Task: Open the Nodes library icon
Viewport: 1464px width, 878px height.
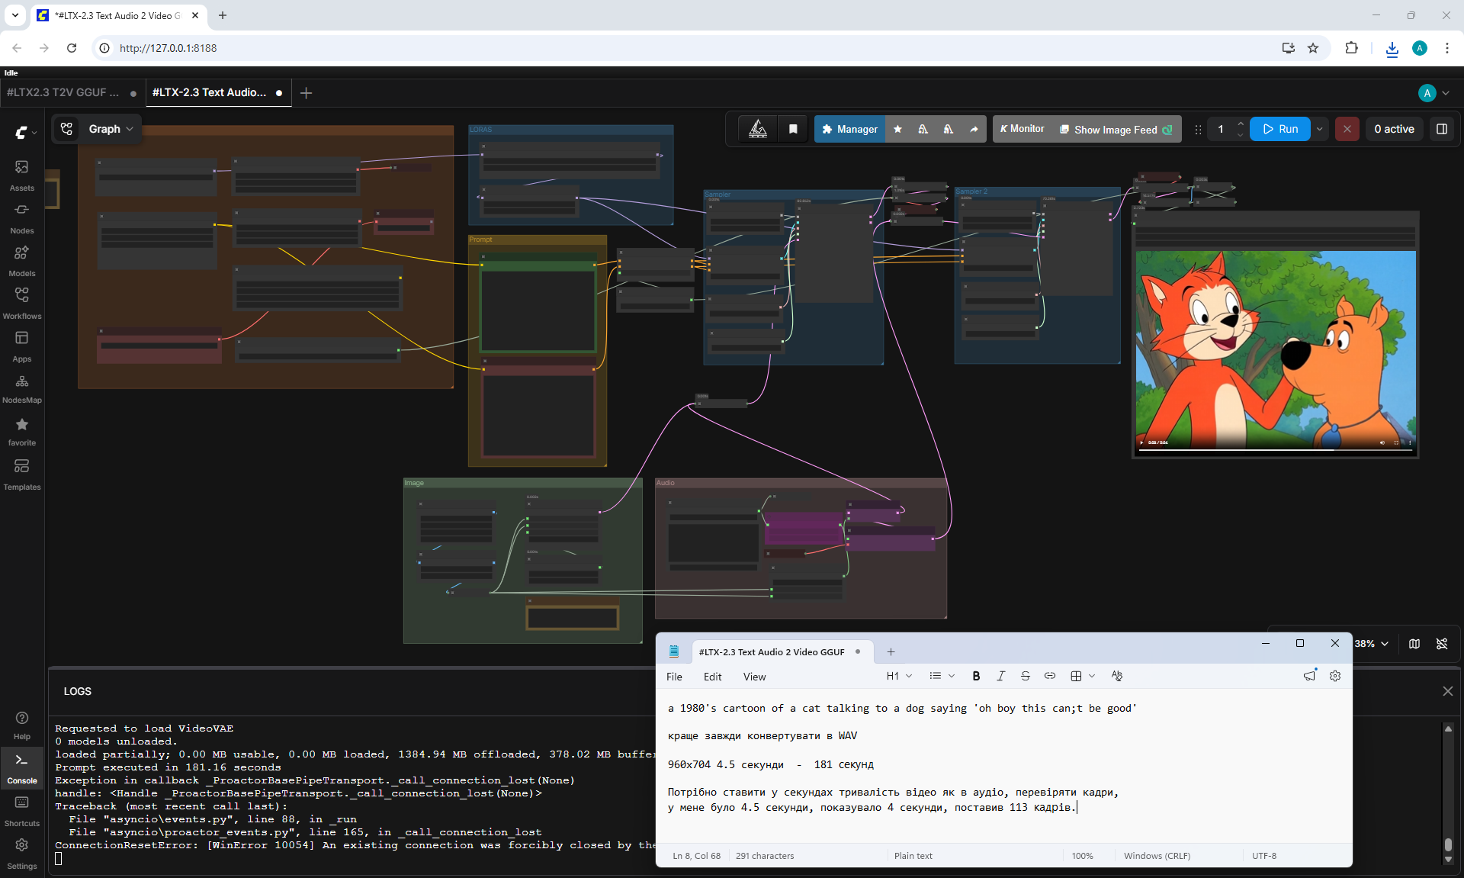Action: (x=22, y=218)
